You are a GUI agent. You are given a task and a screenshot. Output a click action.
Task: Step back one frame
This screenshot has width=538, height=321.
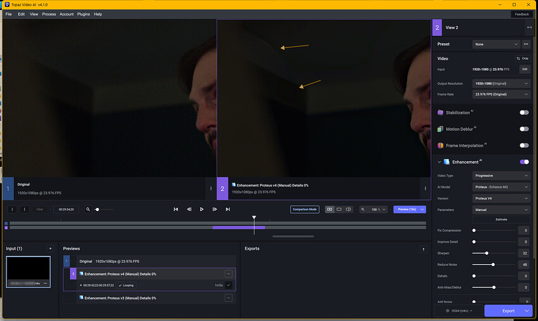tap(189, 209)
